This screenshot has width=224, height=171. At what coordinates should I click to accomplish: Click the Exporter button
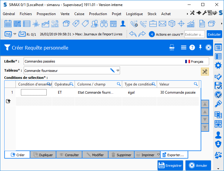click(174, 155)
